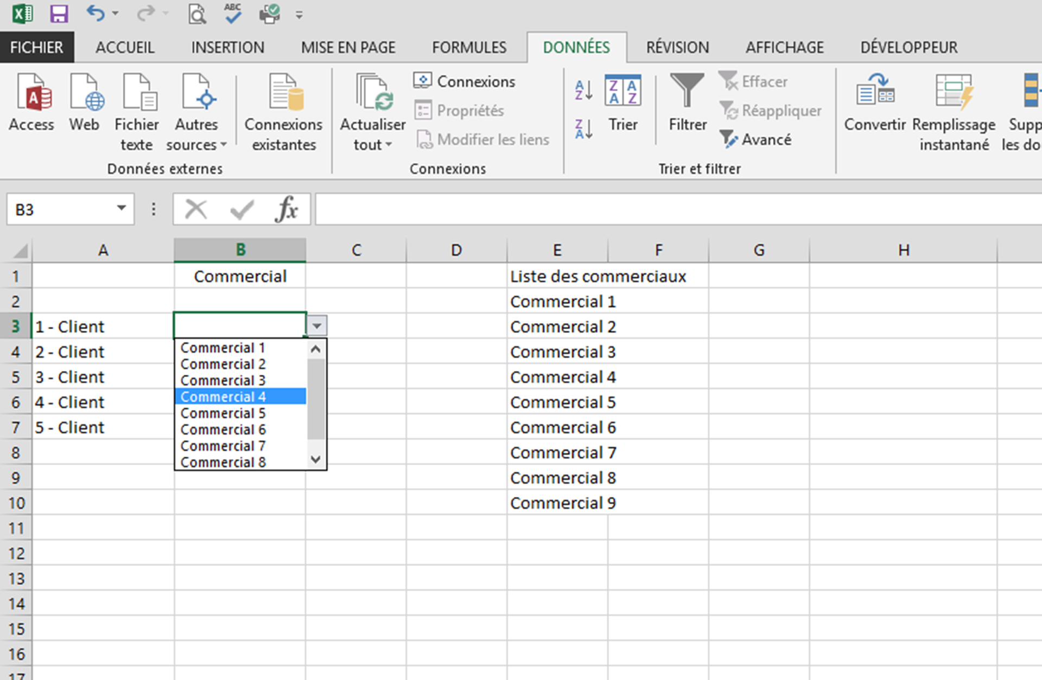
Task: Sort ascending A to Z
Action: (584, 90)
